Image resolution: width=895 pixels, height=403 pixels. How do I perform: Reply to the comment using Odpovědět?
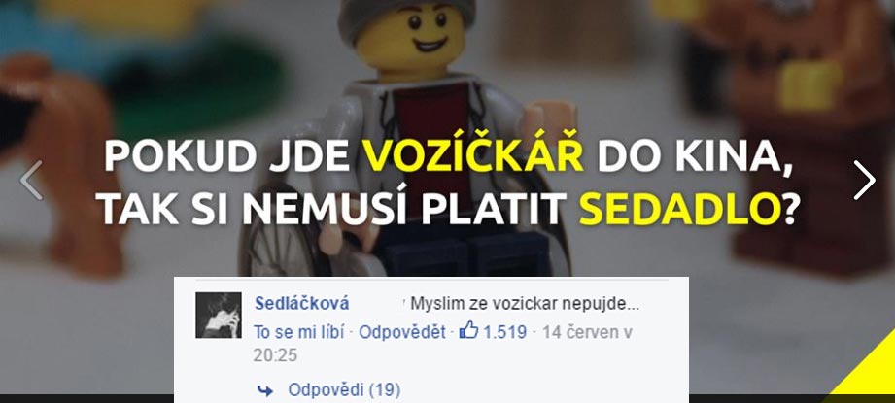(x=402, y=332)
